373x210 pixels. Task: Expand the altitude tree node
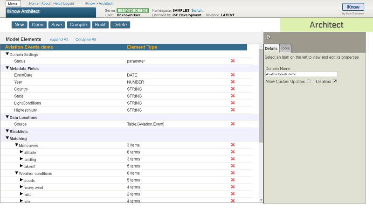pyautogui.click(x=21, y=152)
